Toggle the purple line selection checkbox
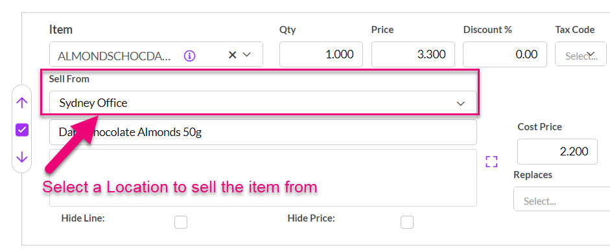 point(22,130)
